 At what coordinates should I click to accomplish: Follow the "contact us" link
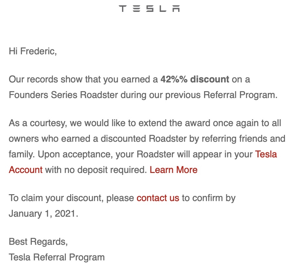tap(158, 198)
